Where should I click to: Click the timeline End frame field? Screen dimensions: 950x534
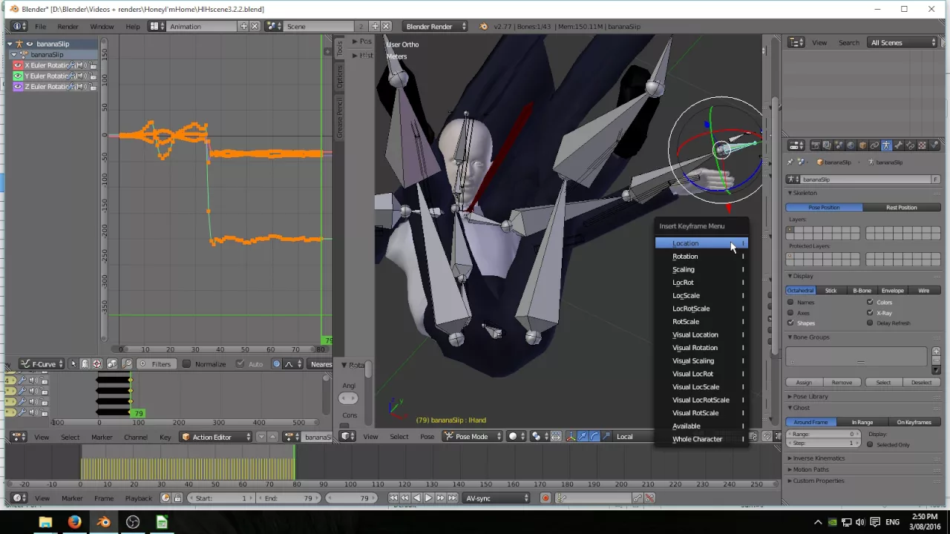(289, 498)
